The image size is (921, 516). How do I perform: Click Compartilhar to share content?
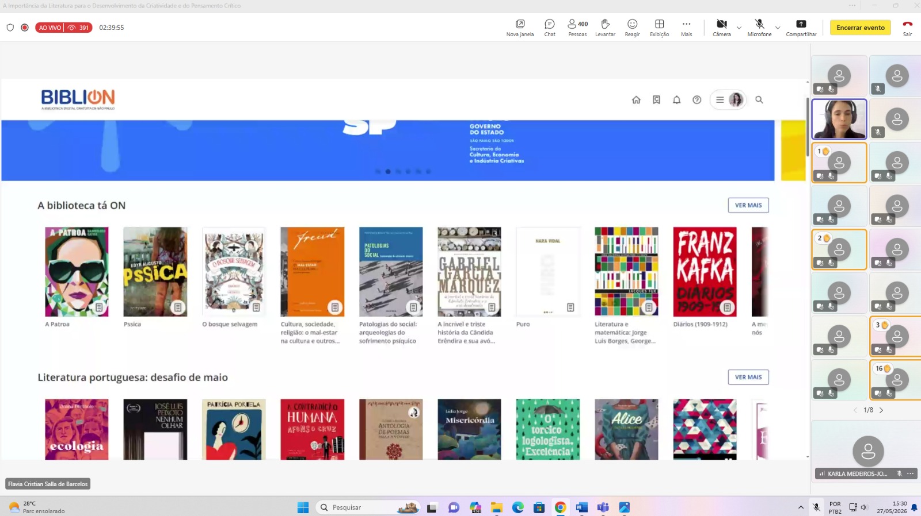801,28
